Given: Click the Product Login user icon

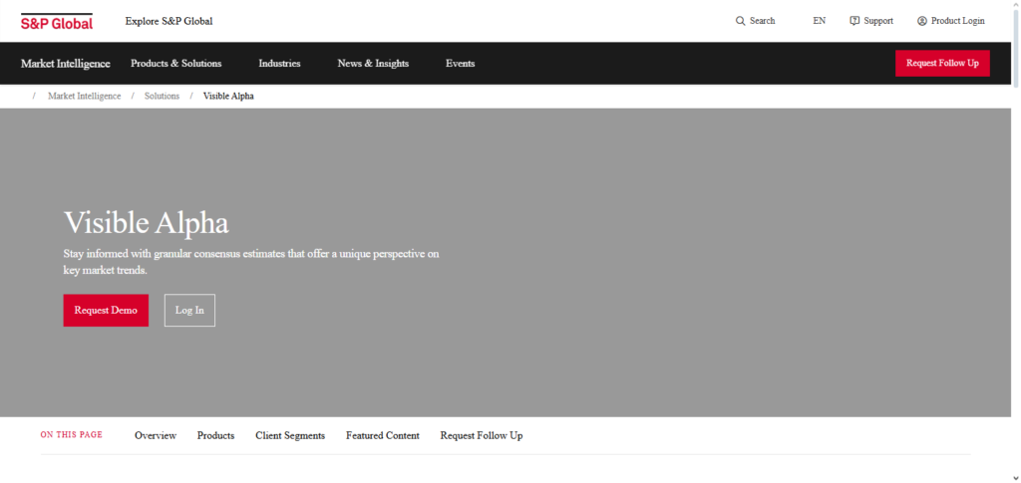Looking at the screenshot, I should pyautogui.click(x=922, y=21).
